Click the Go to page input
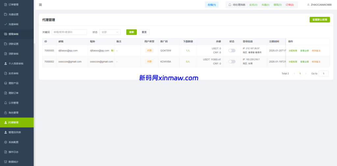337x166 pixels. [324, 74]
